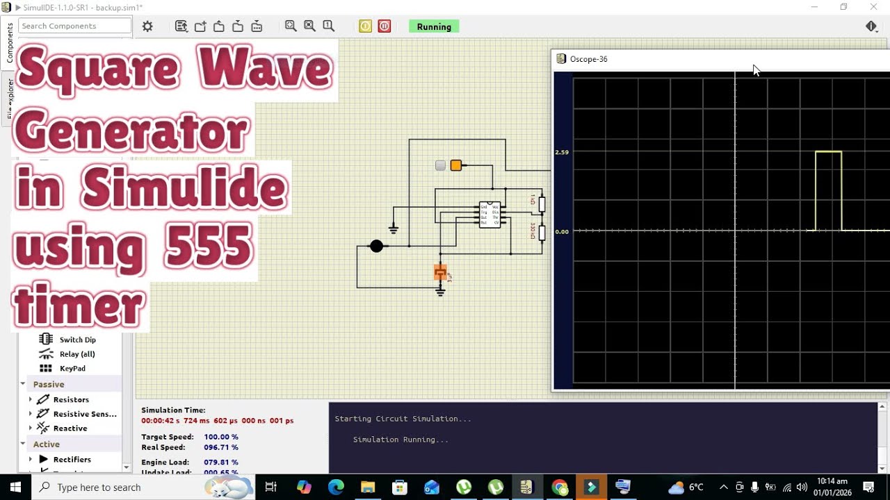
Task: Expand the Reactive group
Action: pos(30,428)
